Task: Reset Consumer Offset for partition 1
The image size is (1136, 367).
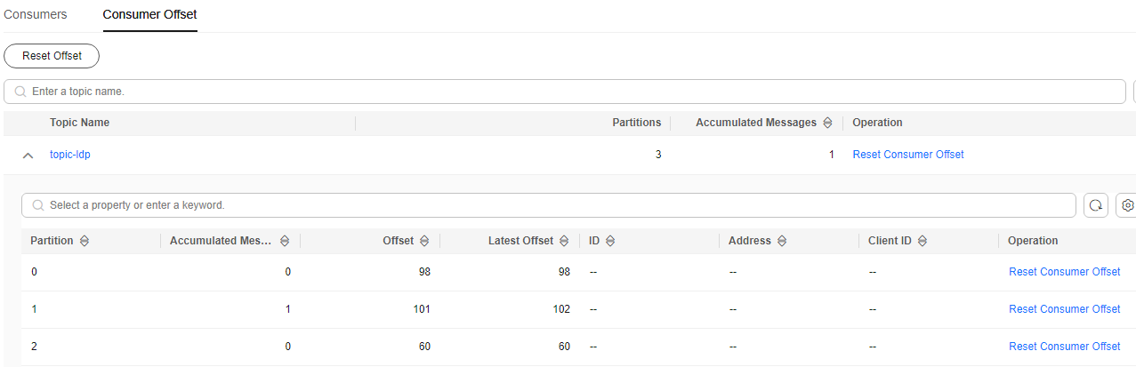Action: pos(1065,309)
